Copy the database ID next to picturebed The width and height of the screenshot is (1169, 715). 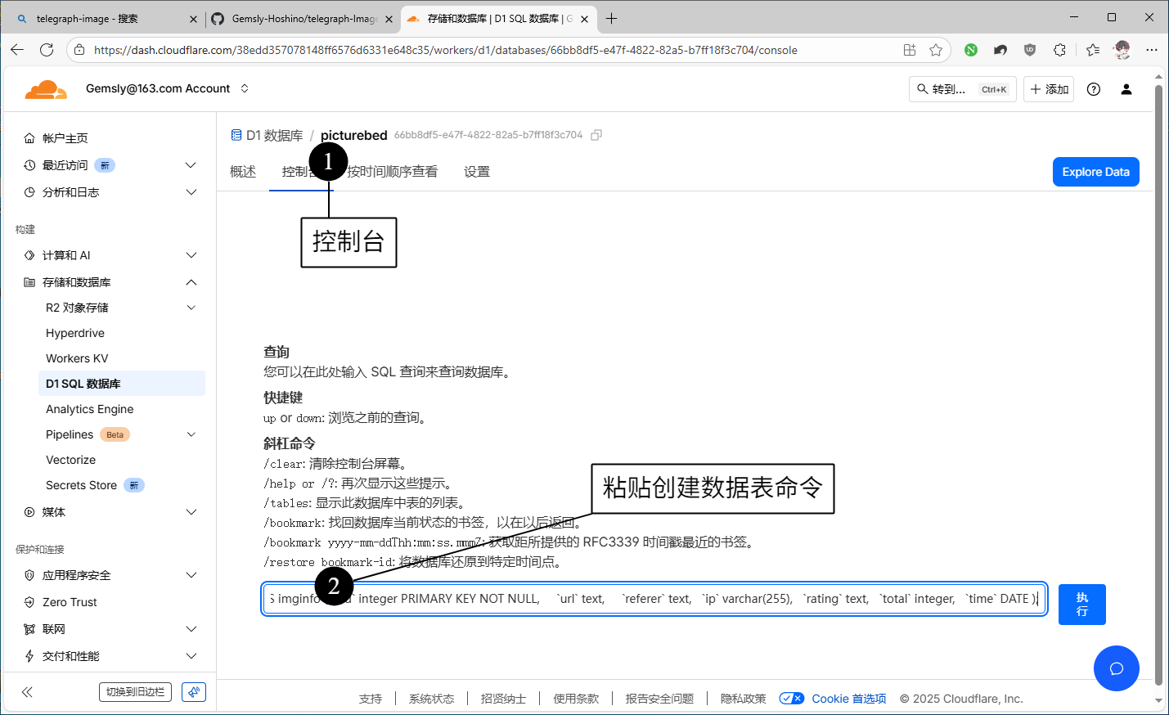coord(596,135)
